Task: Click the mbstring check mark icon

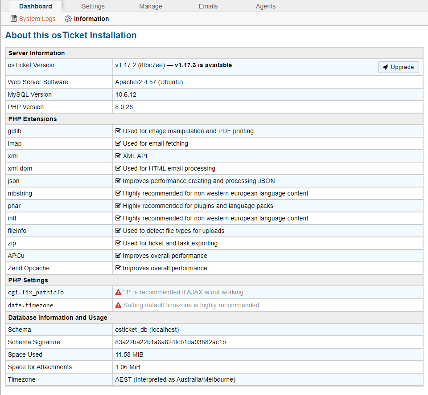Action: click(x=118, y=193)
